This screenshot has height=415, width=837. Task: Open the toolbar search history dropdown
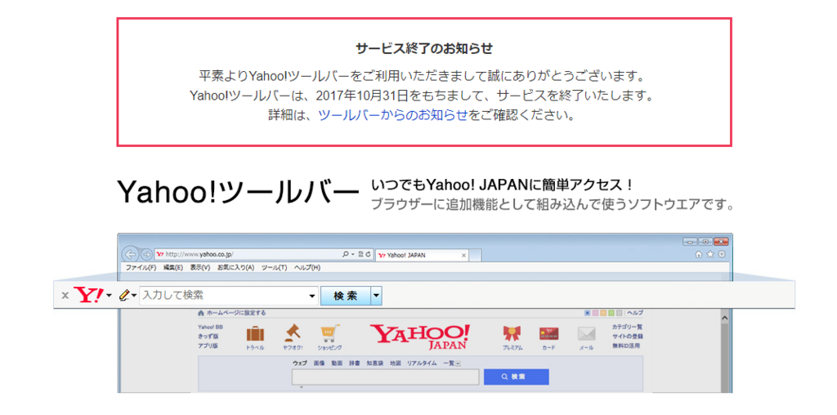[x=313, y=296]
